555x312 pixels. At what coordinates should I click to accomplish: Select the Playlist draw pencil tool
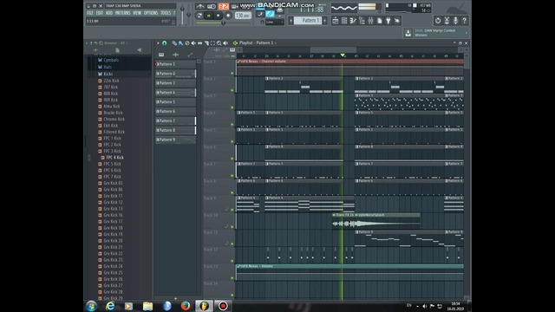coord(174,42)
